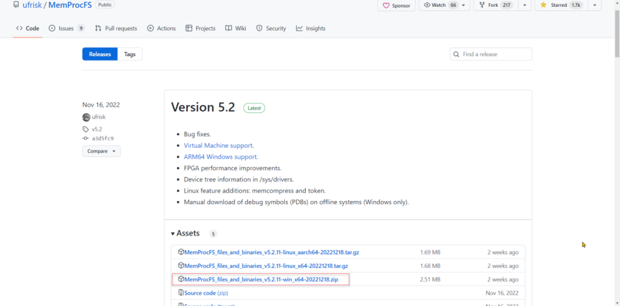This screenshot has width=620, height=306.
Task: Click the circle icon on Issues tab
Action: point(52,29)
